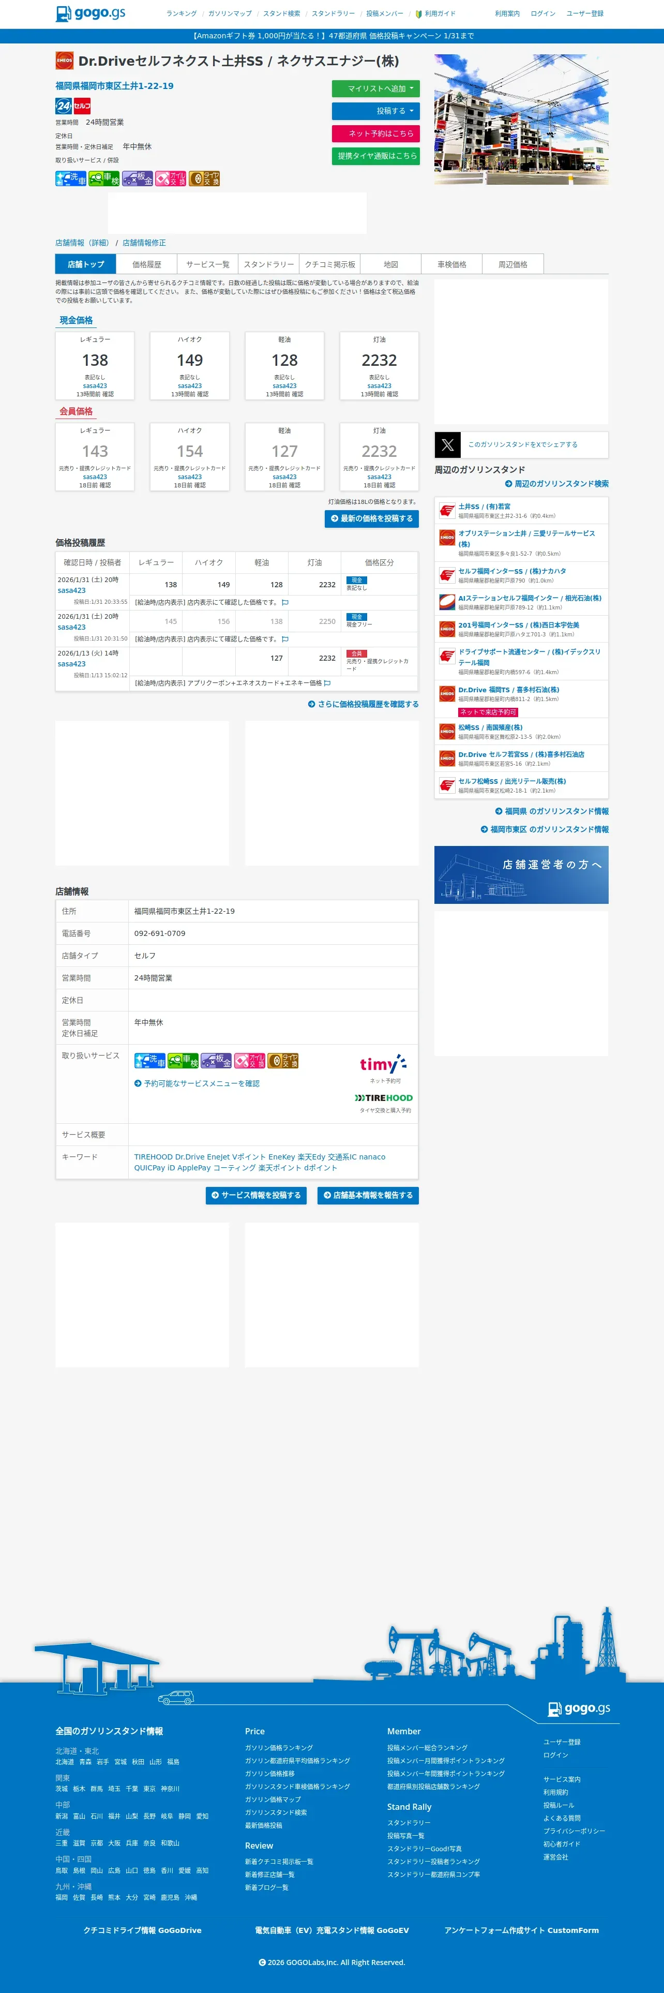Switch to 価格履歴 tab
Viewport: 664px width, 1993px height.
[x=147, y=264]
